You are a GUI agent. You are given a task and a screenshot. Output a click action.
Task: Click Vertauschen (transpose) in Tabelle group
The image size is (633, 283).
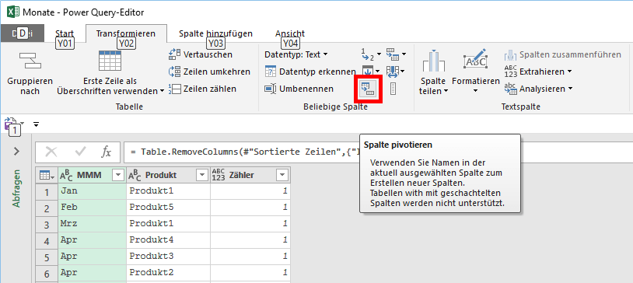coord(200,54)
